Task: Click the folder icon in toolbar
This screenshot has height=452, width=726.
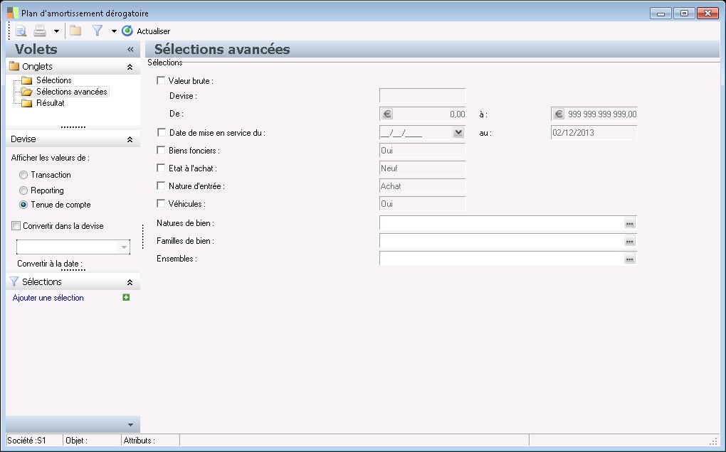Action: (75, 31)
